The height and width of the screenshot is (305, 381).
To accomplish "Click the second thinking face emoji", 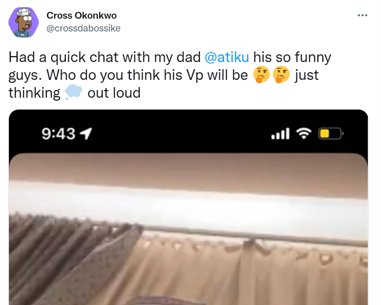I will (x=281, y=74).
